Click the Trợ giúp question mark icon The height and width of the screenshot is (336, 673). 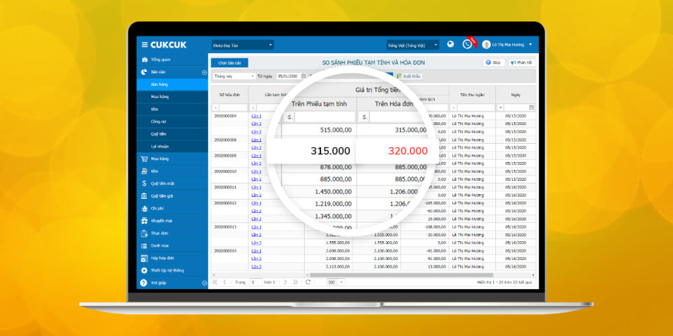pyautogui.click(x=144, y=283)
